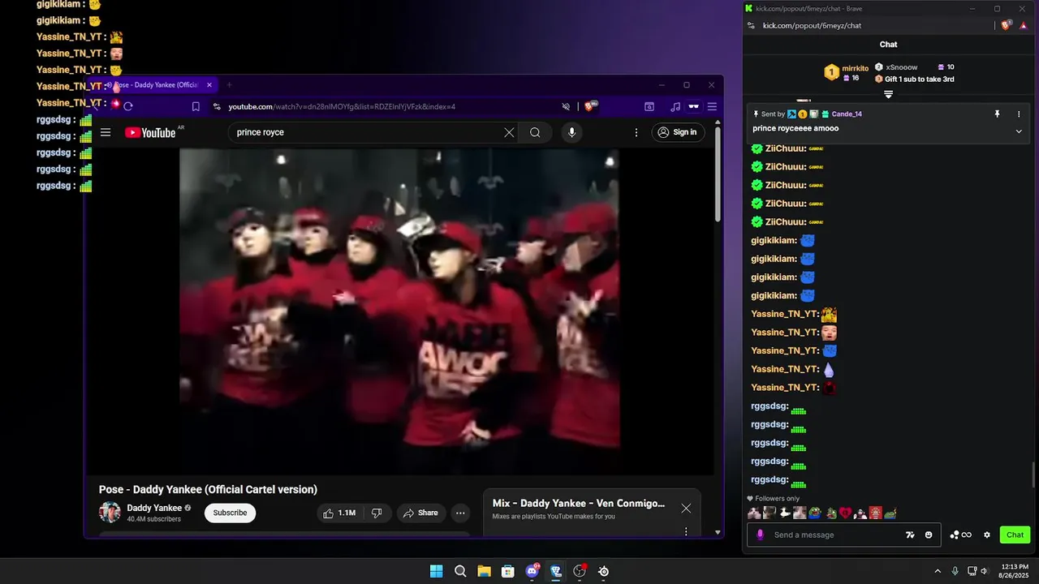Screen dimensions: 1039x584
Task: Show hidden system tray icons
Action: [x=938, y=571]
